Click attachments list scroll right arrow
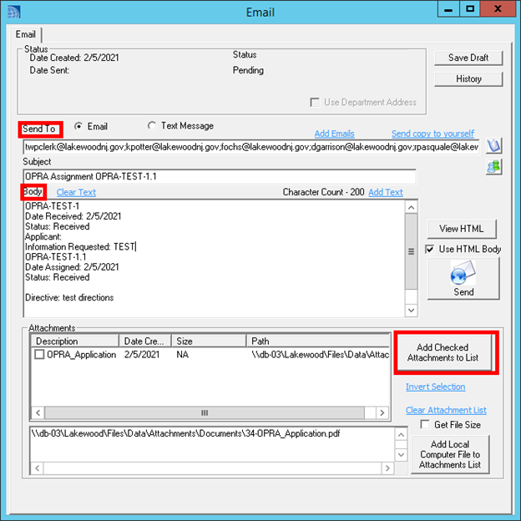521x521 pixels. [x=382, y=412]
